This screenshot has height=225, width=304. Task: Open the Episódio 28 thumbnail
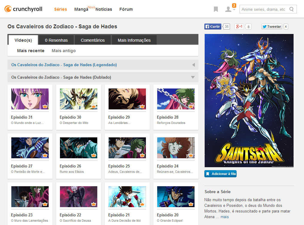pos(176,99)
